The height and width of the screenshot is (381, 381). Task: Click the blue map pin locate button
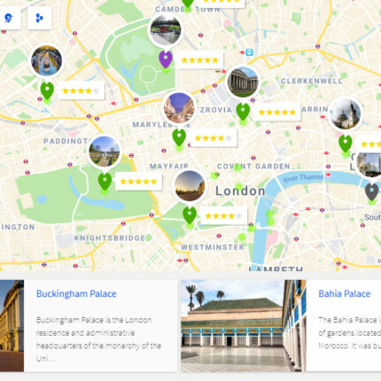point(9,18)
